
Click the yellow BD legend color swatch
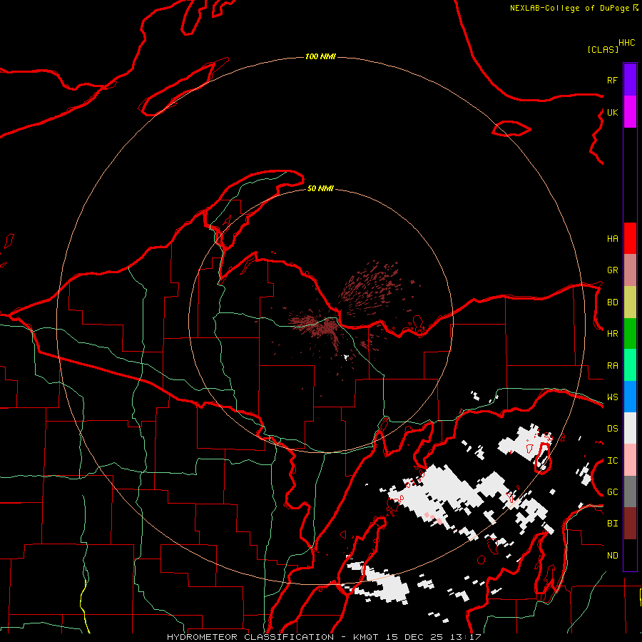coord(630,302)
